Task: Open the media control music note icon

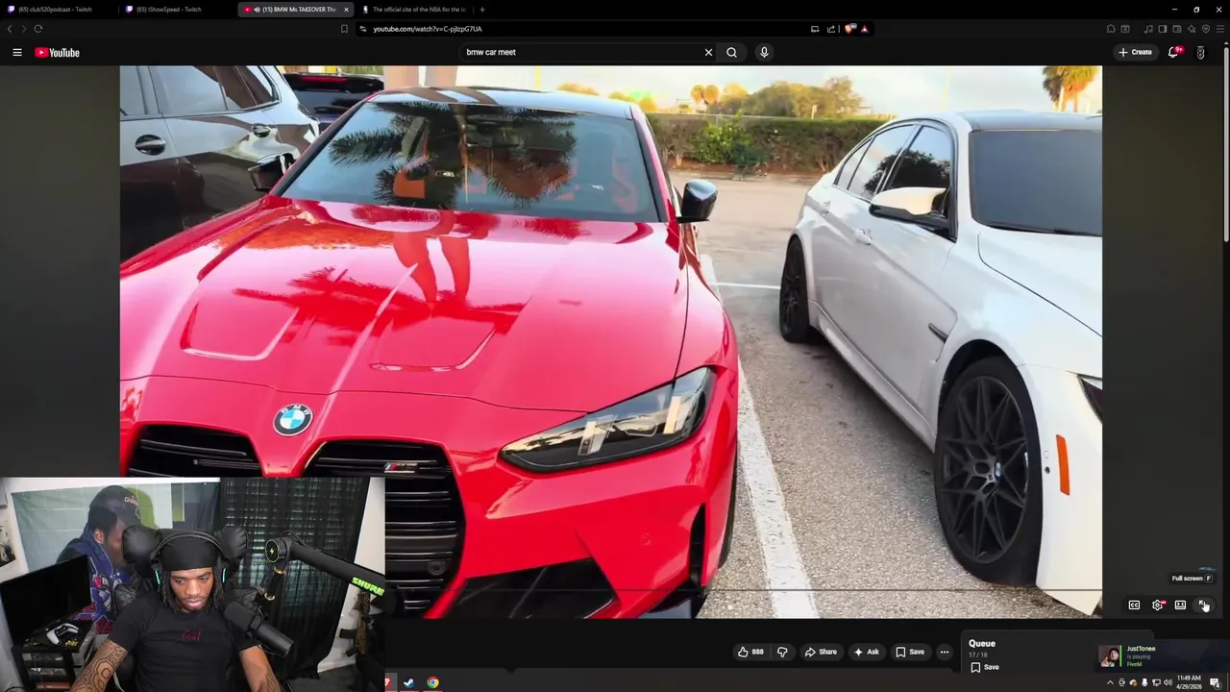Action: pyautogui.click(x=1148, y=29)
